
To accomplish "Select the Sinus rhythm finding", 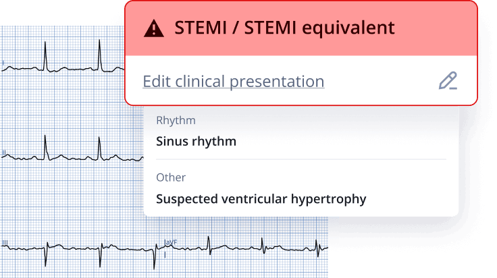I will [x=197, y=141].
